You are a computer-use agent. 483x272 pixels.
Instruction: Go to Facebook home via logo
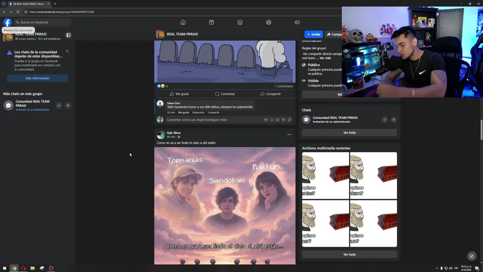8,22
